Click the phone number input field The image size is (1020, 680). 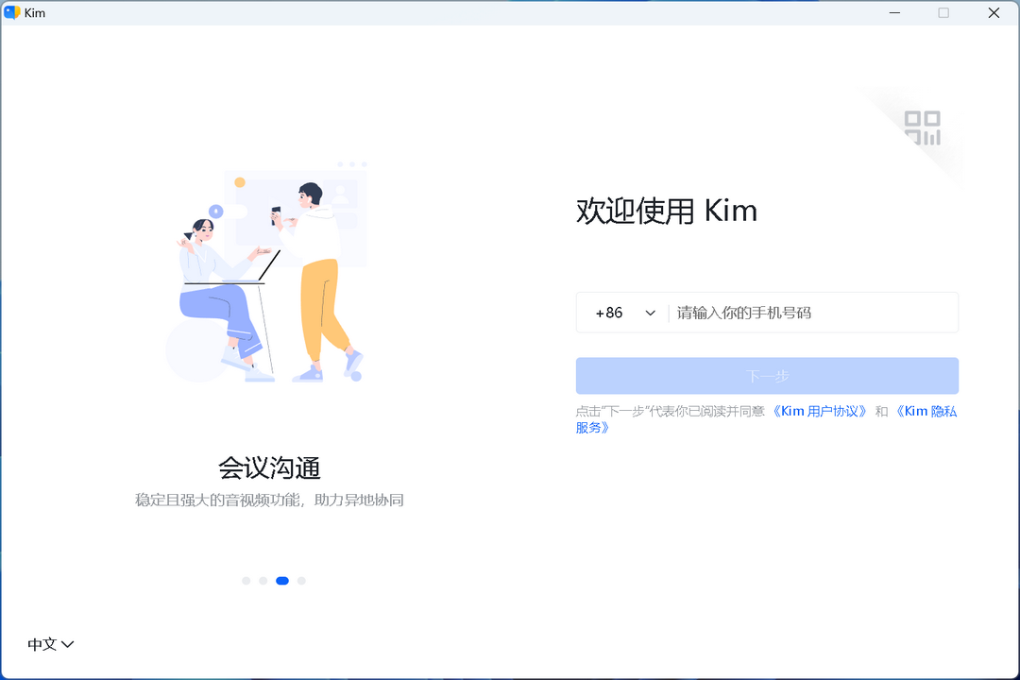coord(803,312)
